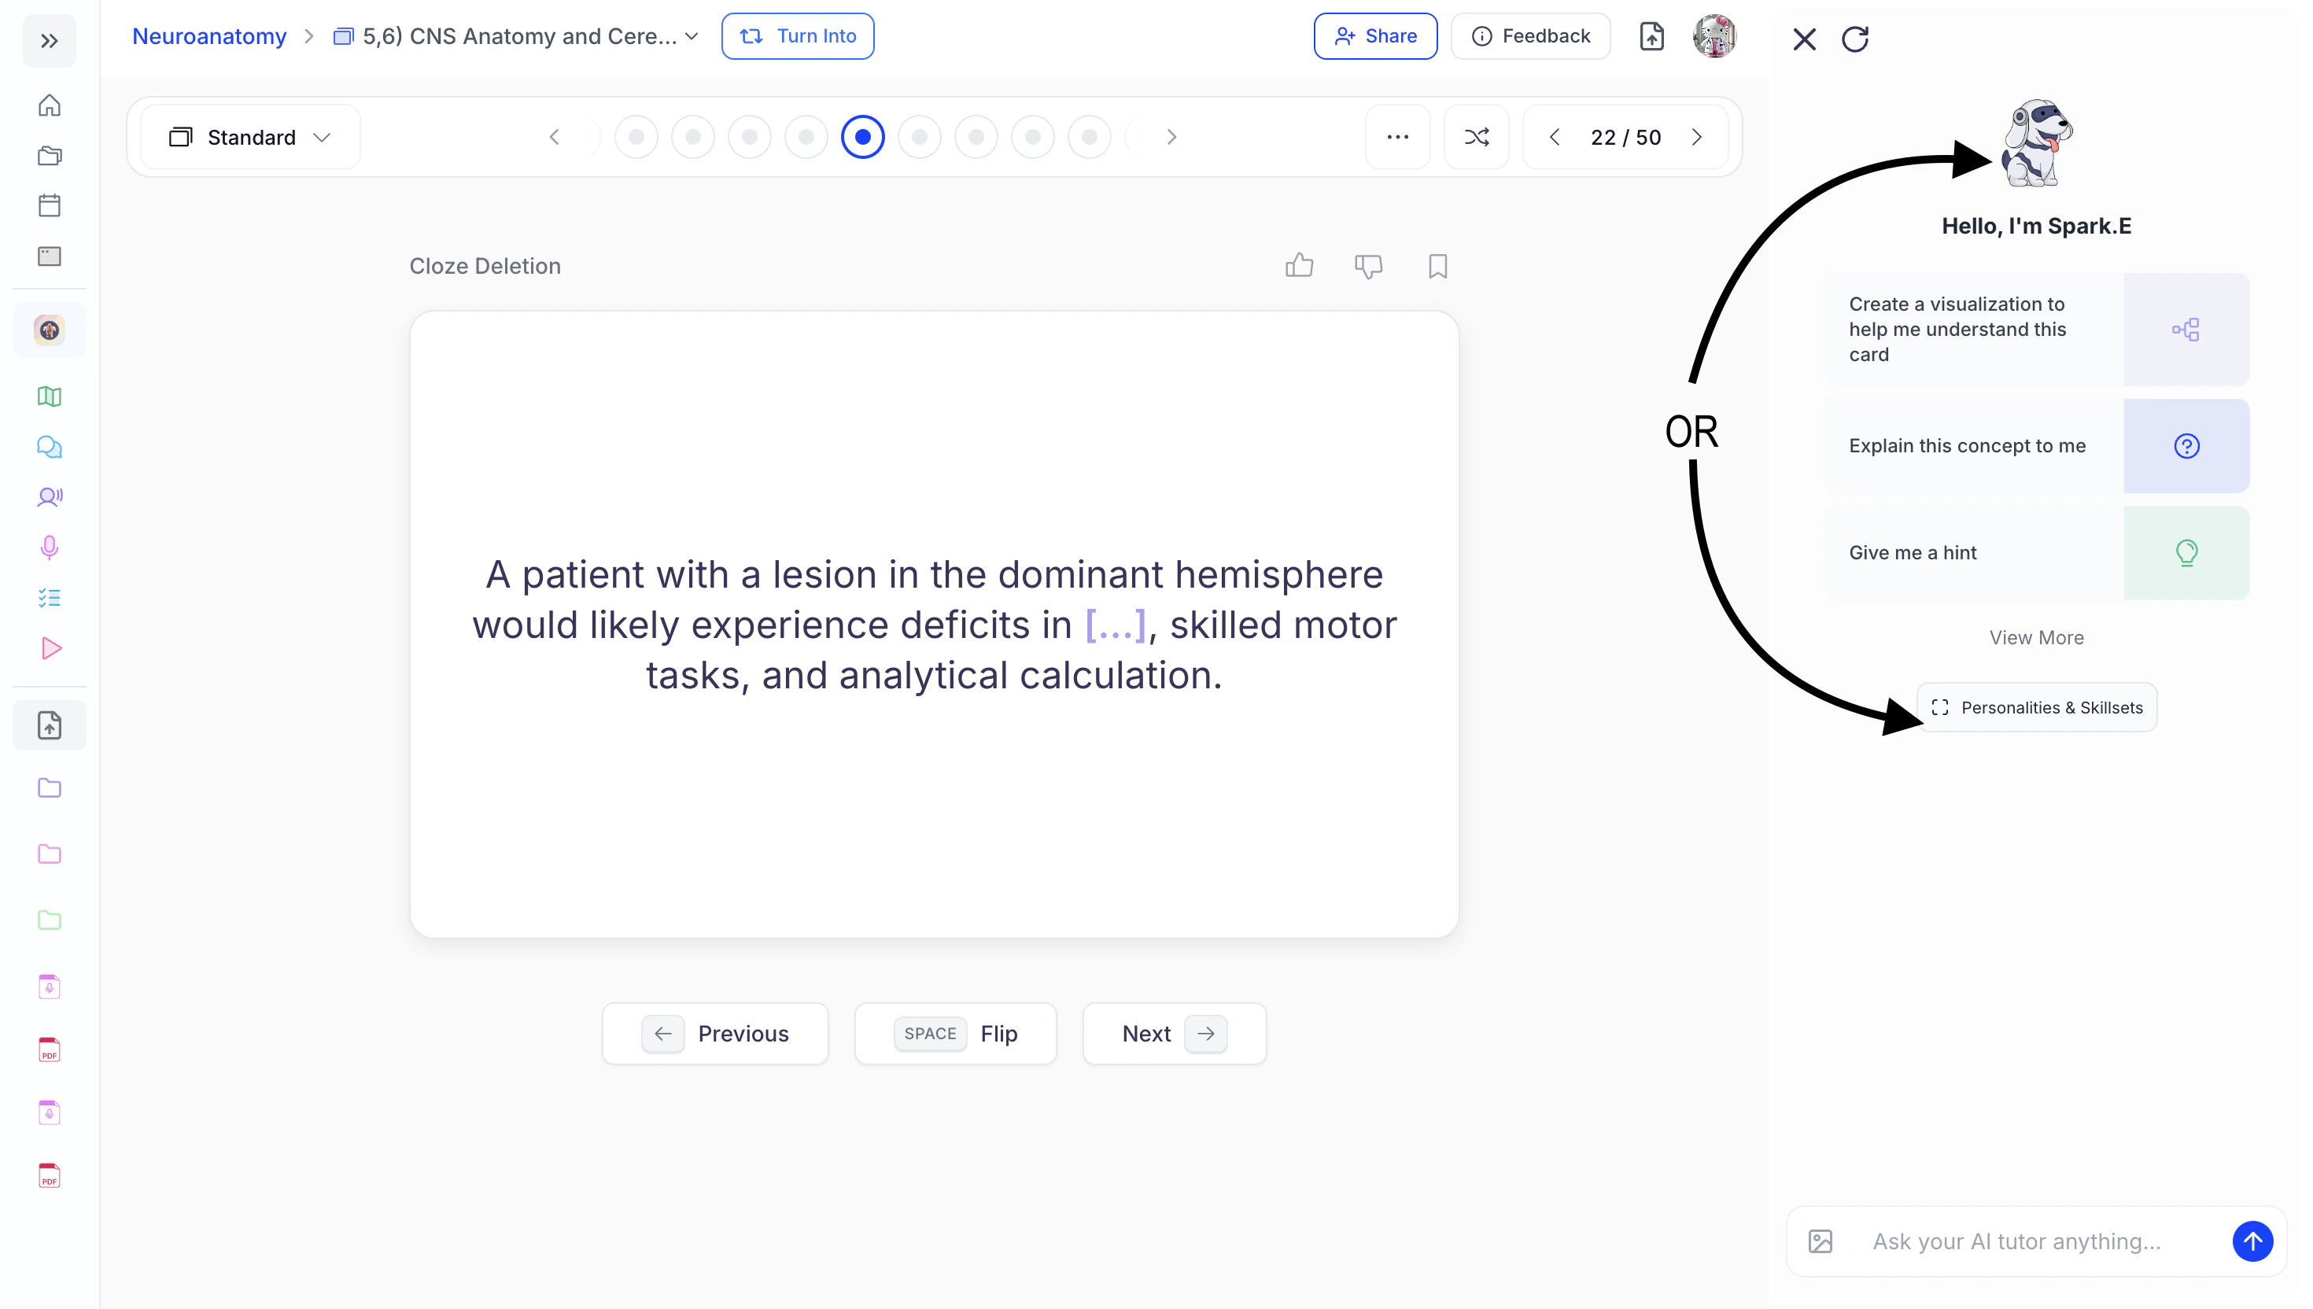Open the calendar icon in sidebar
Screen dimensions: 2313x1309
(50, 205)
